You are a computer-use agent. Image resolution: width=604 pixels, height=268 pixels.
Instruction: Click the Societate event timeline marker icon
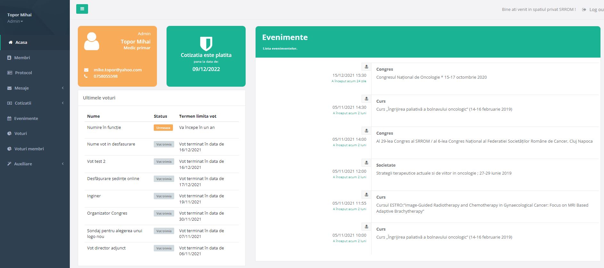(x=366, y=163)
